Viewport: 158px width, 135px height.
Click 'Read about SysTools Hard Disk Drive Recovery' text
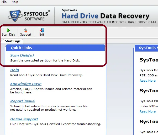point(46,75)
